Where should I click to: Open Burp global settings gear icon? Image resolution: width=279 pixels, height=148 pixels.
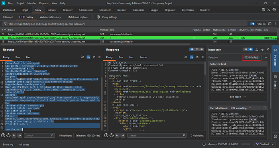click(x=274, y=10)
